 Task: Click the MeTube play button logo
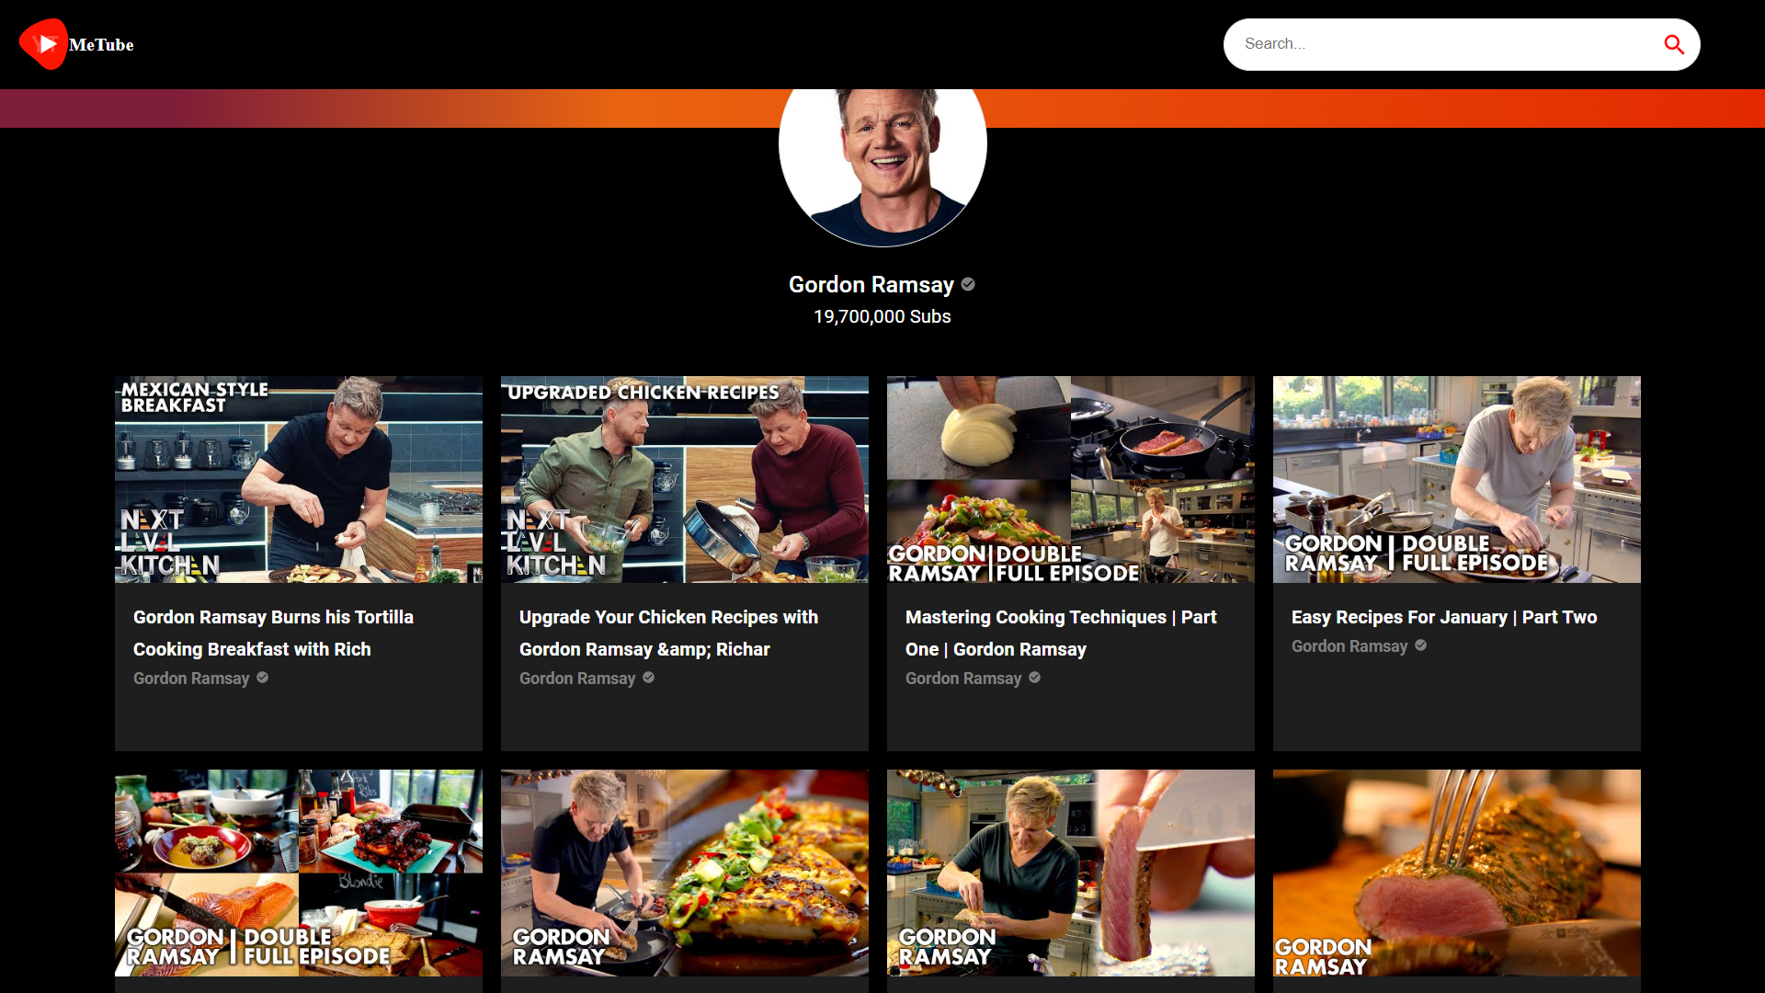tap(43, 43)
